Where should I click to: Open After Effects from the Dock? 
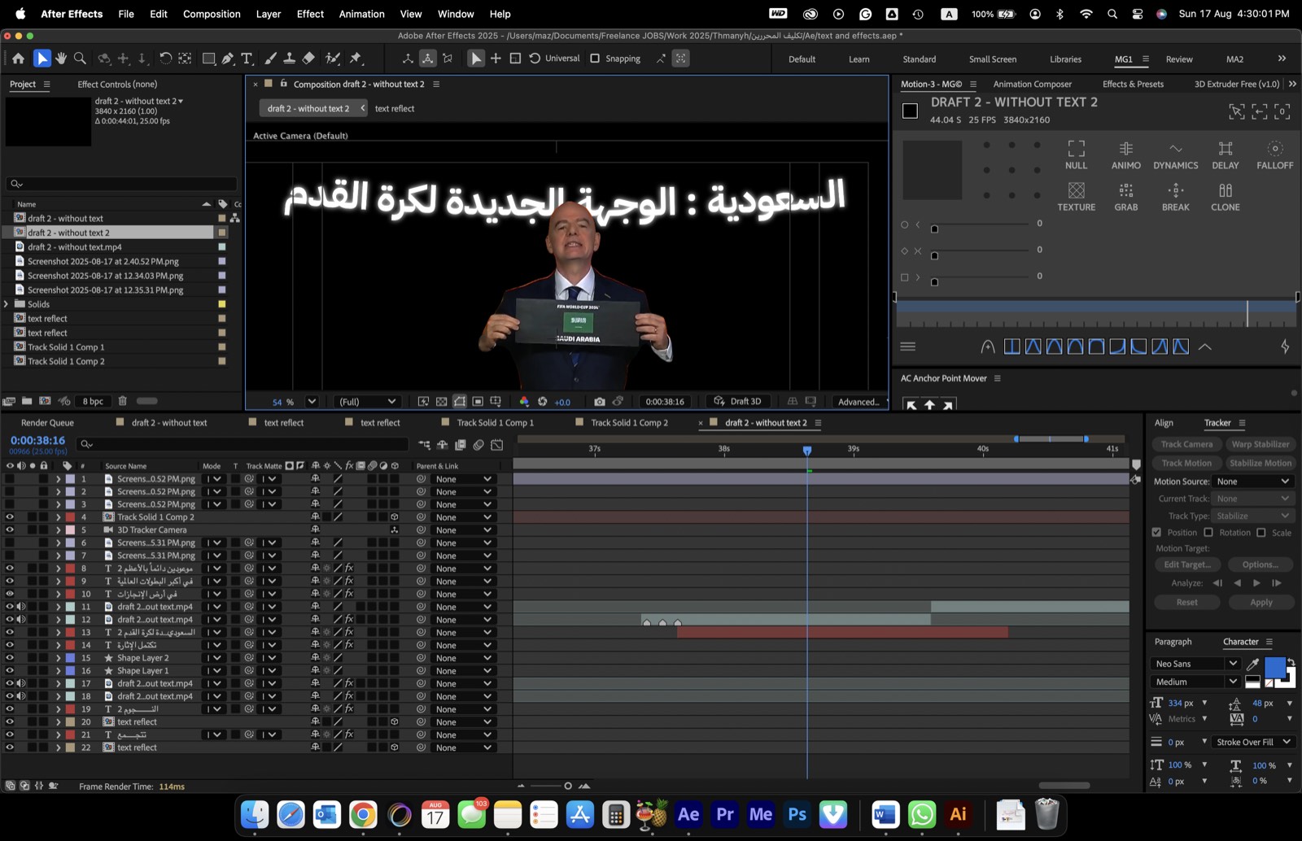coord(688,814)
